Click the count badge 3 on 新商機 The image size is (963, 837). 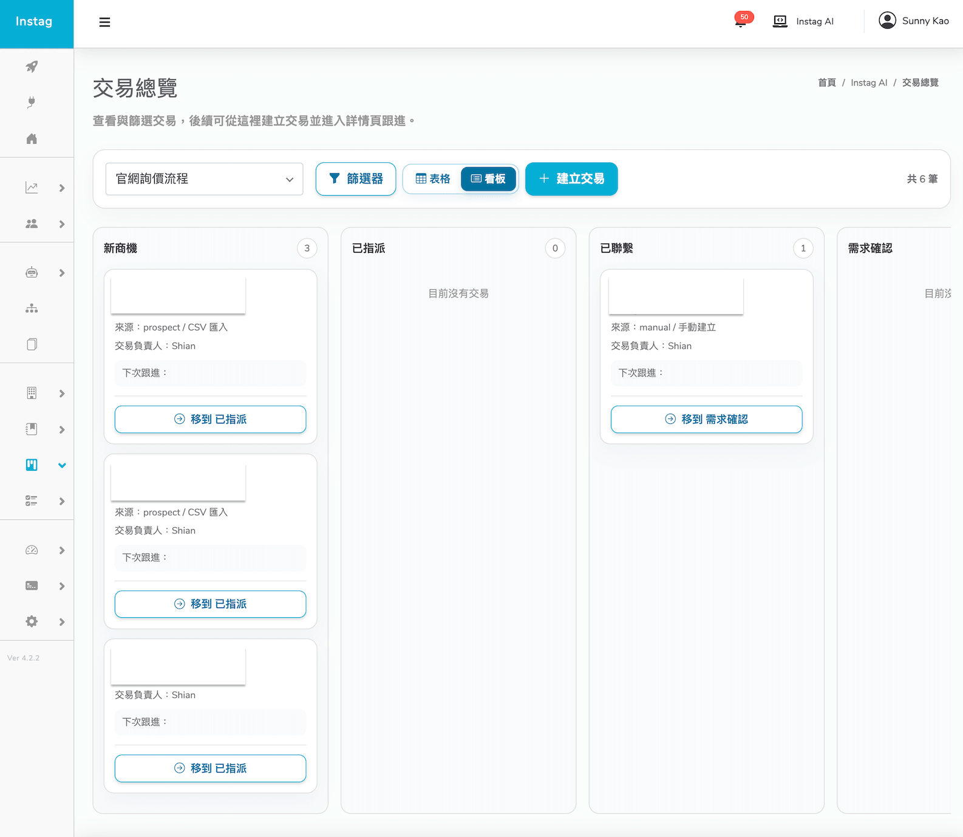click(307, 248)
